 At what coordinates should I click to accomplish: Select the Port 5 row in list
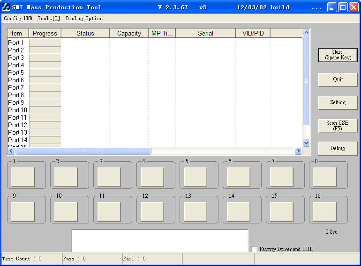[x=16, y=72]
